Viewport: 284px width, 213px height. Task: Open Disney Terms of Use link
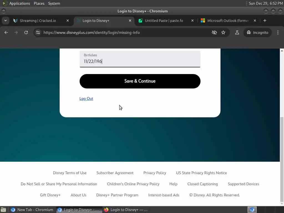(70, 173)
